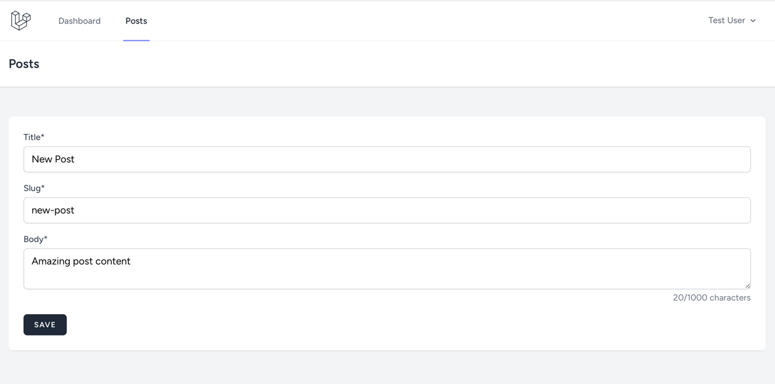Viewport: 775px width, 384px height.
Task: Click the Title* field label
Action: click(34, 137)
